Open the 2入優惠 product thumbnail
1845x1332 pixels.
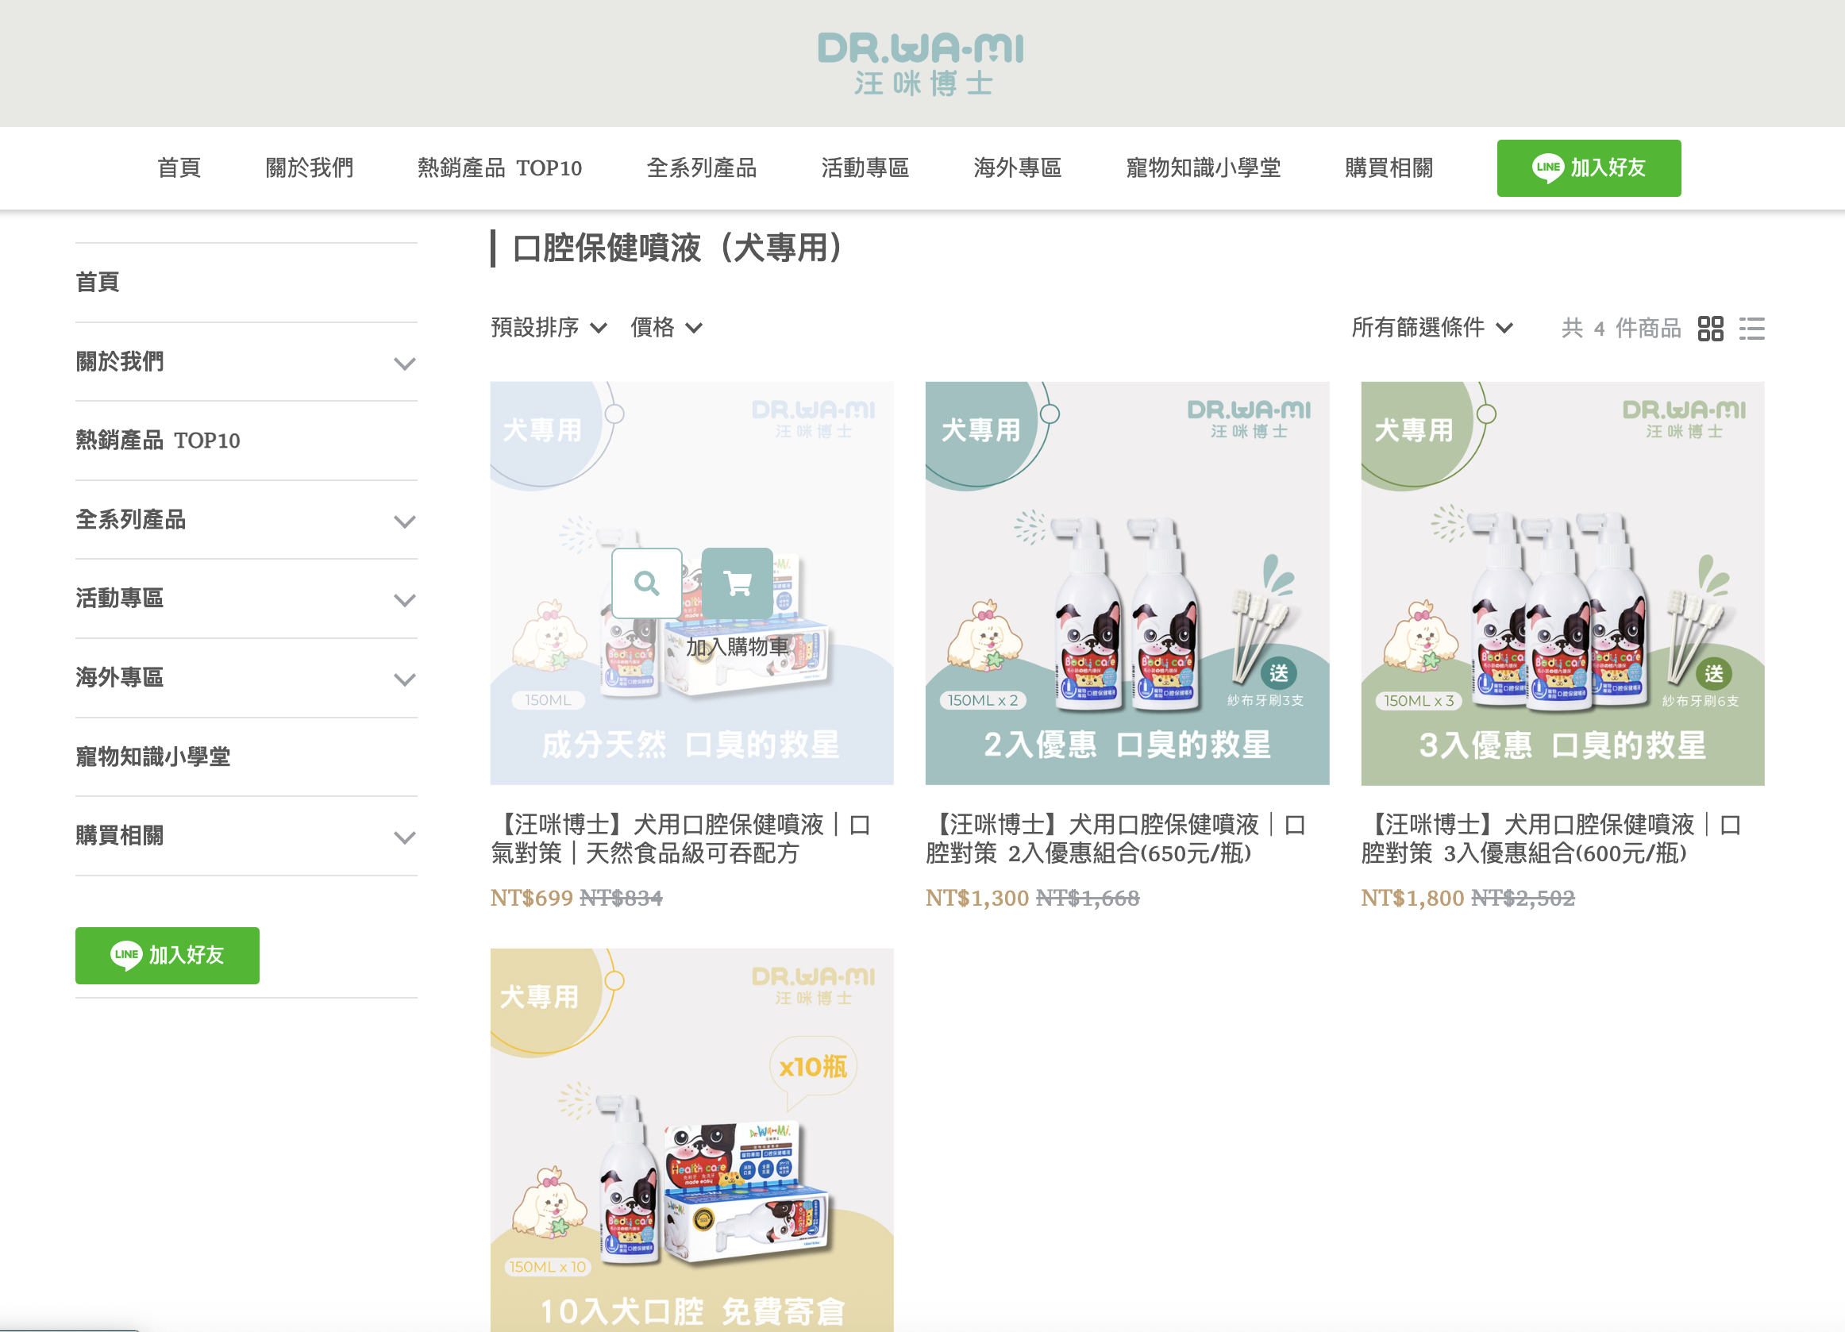point(1127,583)
